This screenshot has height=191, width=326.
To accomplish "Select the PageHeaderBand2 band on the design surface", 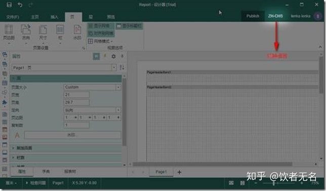I will coord(232,87).
